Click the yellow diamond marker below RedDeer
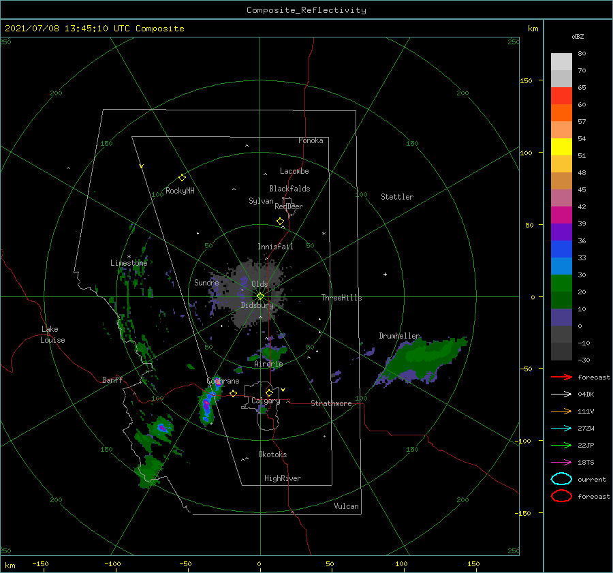The width and height of the screenshot is (613, 573). (x=281, y=221)
